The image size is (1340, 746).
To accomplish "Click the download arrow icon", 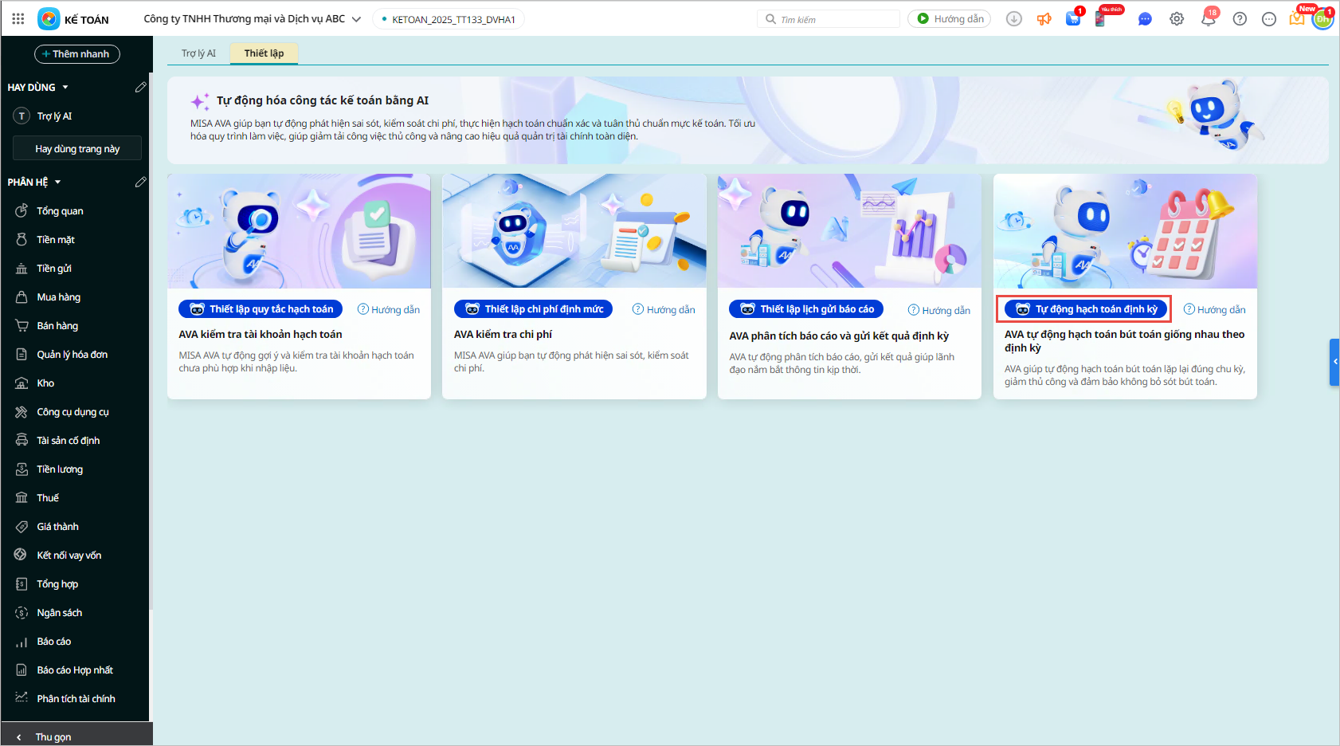I will tap(1014, 19).
